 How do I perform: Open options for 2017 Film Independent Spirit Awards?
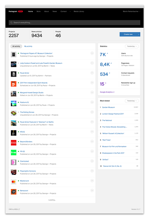[x=92, y=83]
